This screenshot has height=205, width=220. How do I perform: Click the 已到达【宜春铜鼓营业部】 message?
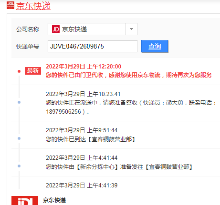(91, 139)
